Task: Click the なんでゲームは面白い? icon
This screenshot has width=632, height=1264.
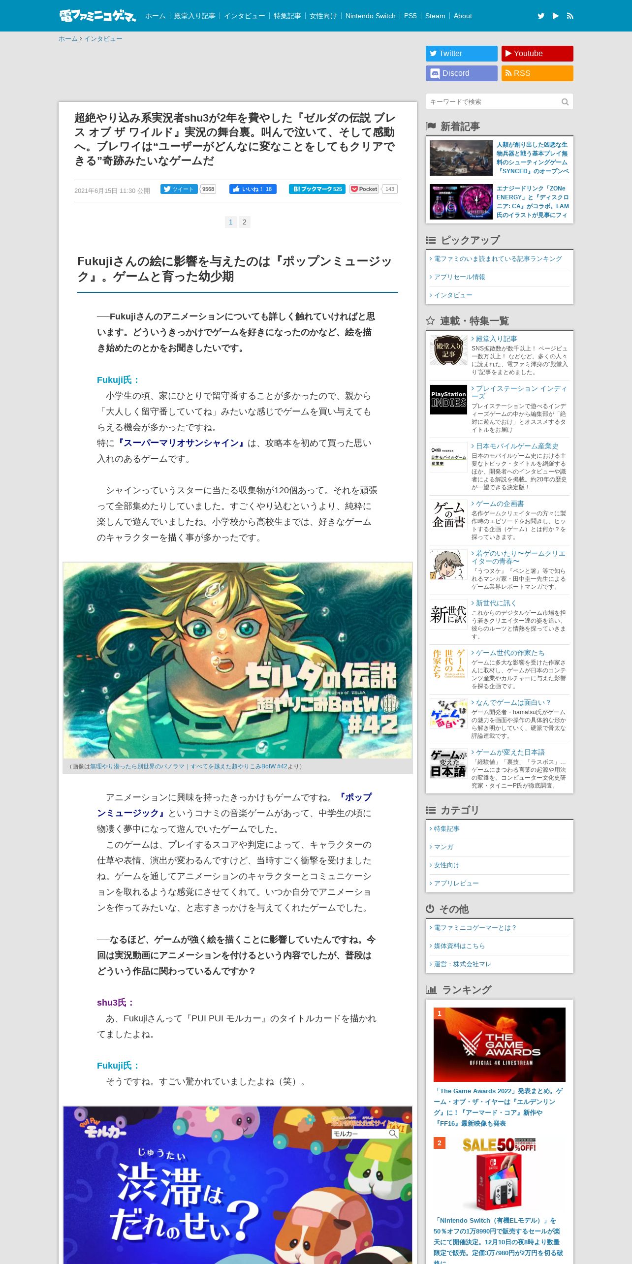Action: tap(448, 714)
